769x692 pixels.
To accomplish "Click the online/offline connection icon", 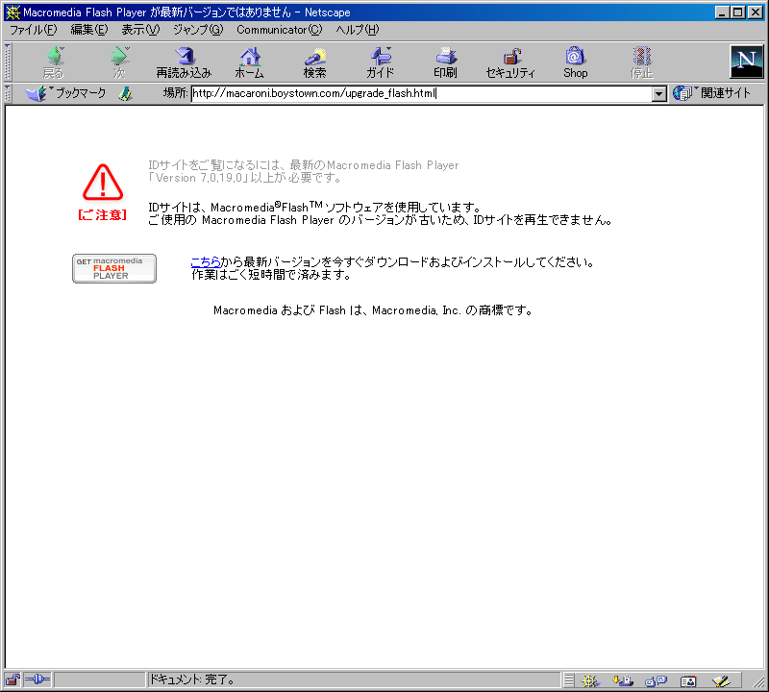I will point(37,680).
